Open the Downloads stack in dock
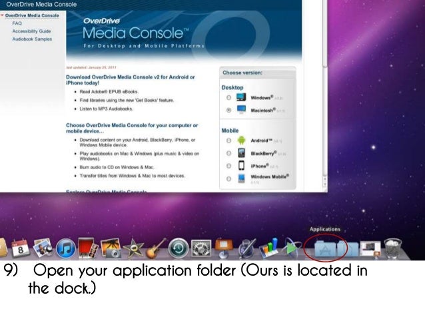The image size is (425, 319). [x=370, y=249]
